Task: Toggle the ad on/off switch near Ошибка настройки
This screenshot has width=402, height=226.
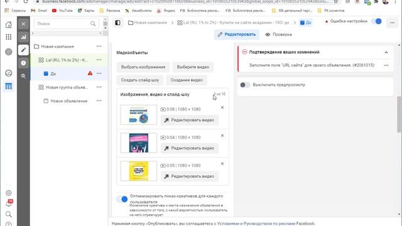Action: (x=376, y=21)
